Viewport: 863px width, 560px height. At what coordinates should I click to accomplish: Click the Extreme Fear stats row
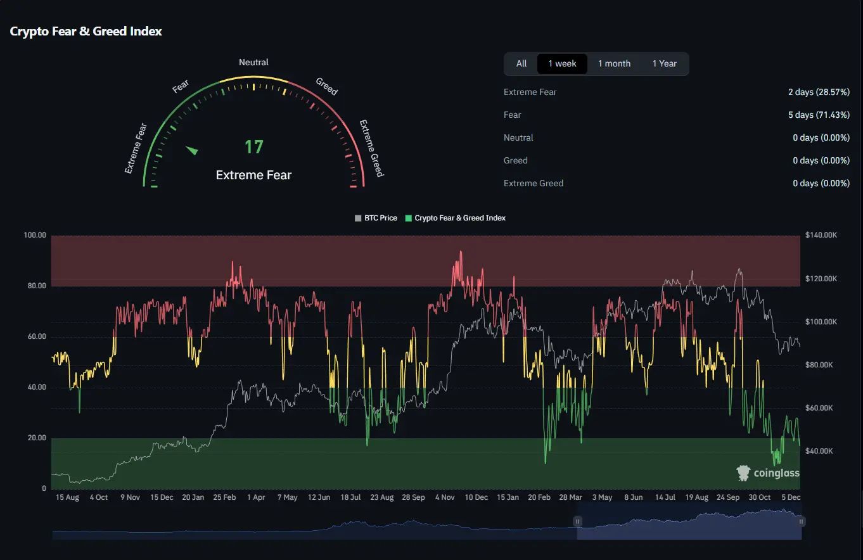(530, 92)
